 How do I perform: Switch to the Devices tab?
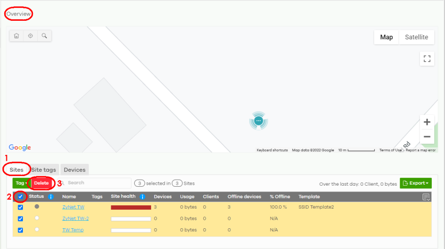[75, 170]
